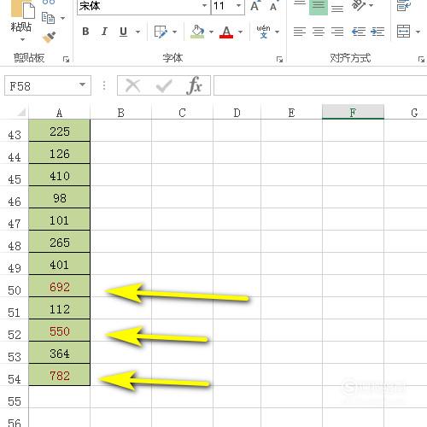Select column A header
This screenshot has width=427, height=427.
59,113
